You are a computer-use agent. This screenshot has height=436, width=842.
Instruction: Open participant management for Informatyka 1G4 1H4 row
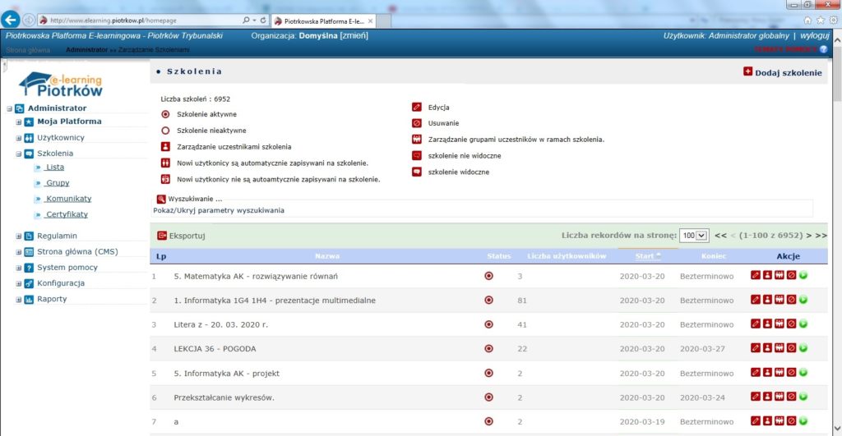(x=768, y=301)
